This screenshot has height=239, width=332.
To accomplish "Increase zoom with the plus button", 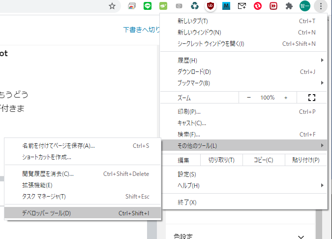I will point(286,98).
